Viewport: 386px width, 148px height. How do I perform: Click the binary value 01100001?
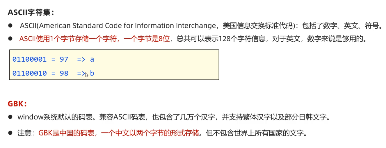pos(29,59)
